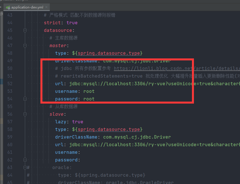Screen dimensions: 240x184
Task: Collapse the master block fold marker
Action: click(x=25, y=45)
